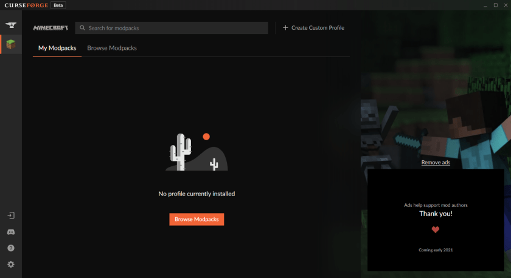Click the Minecraft logo in the header

50,28
